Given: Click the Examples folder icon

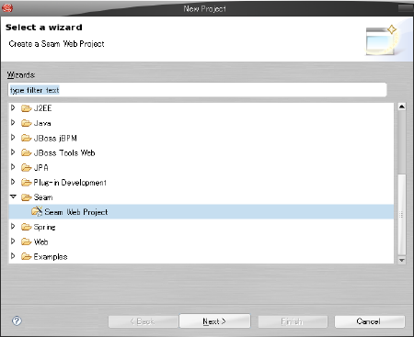Looking at the screenshot, I should pos(27,256).
